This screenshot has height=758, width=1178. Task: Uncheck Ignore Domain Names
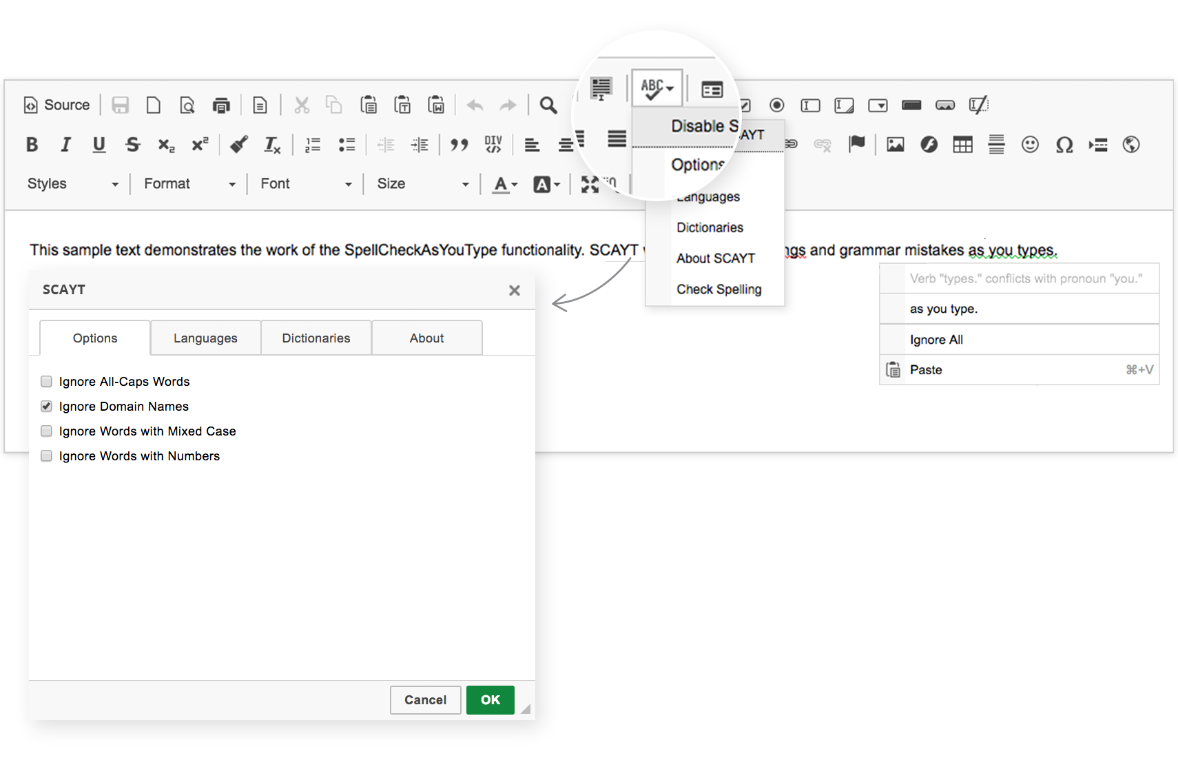tap(46, 406)
